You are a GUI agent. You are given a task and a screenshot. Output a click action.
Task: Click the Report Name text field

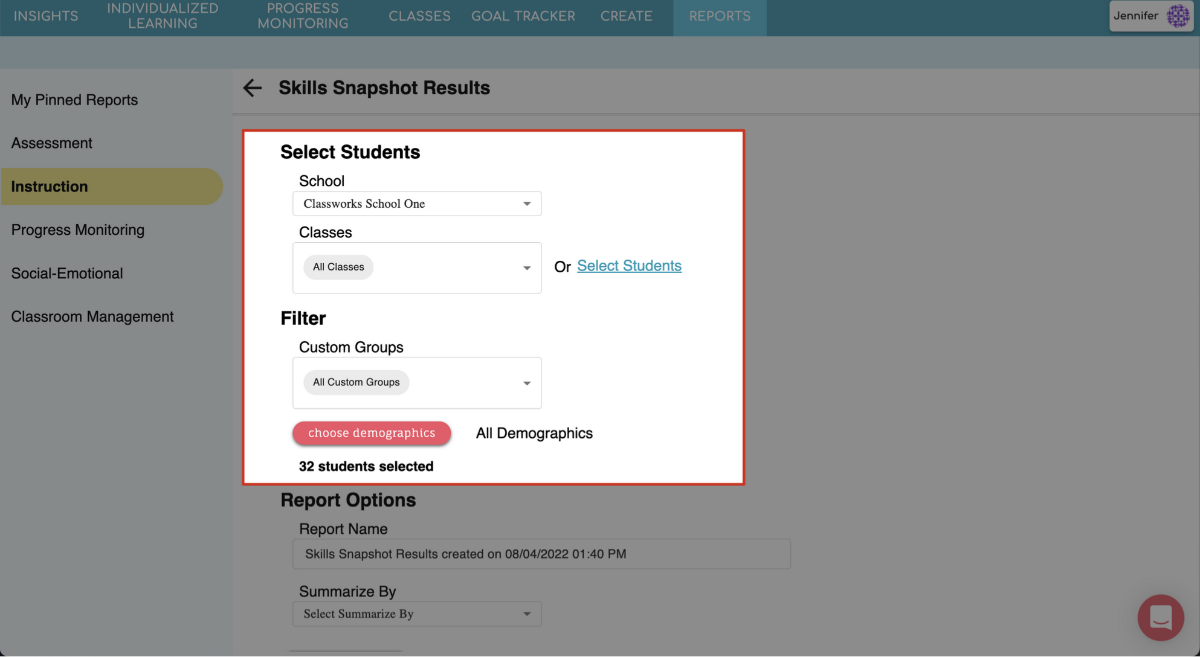pos(541,554)
